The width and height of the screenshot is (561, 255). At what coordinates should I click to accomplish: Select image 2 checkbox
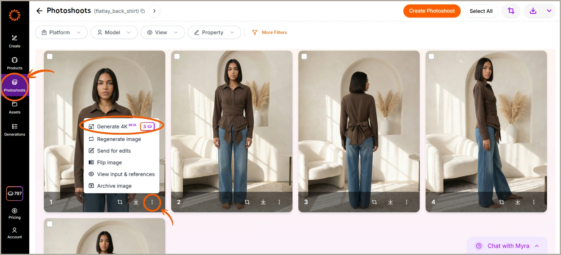click(x=177, y=56)
